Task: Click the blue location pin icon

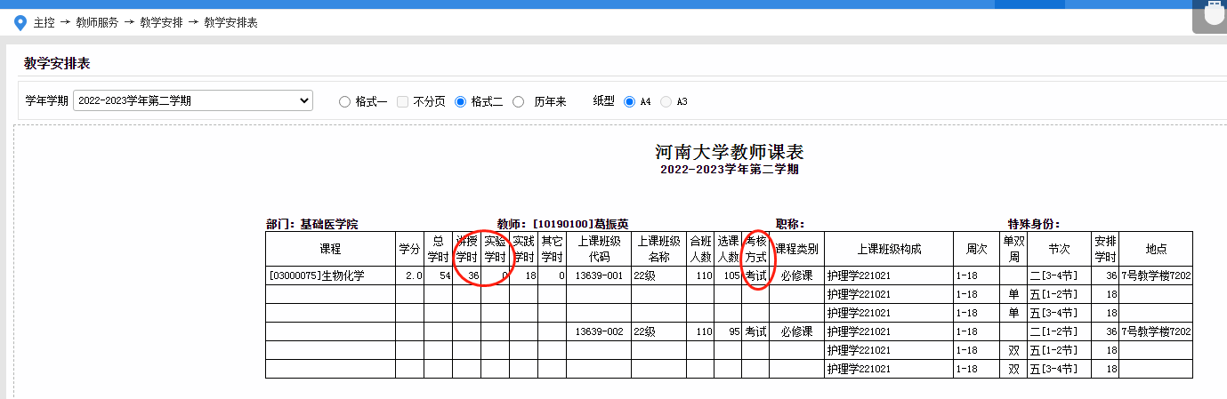Action: tap(20, 22)
